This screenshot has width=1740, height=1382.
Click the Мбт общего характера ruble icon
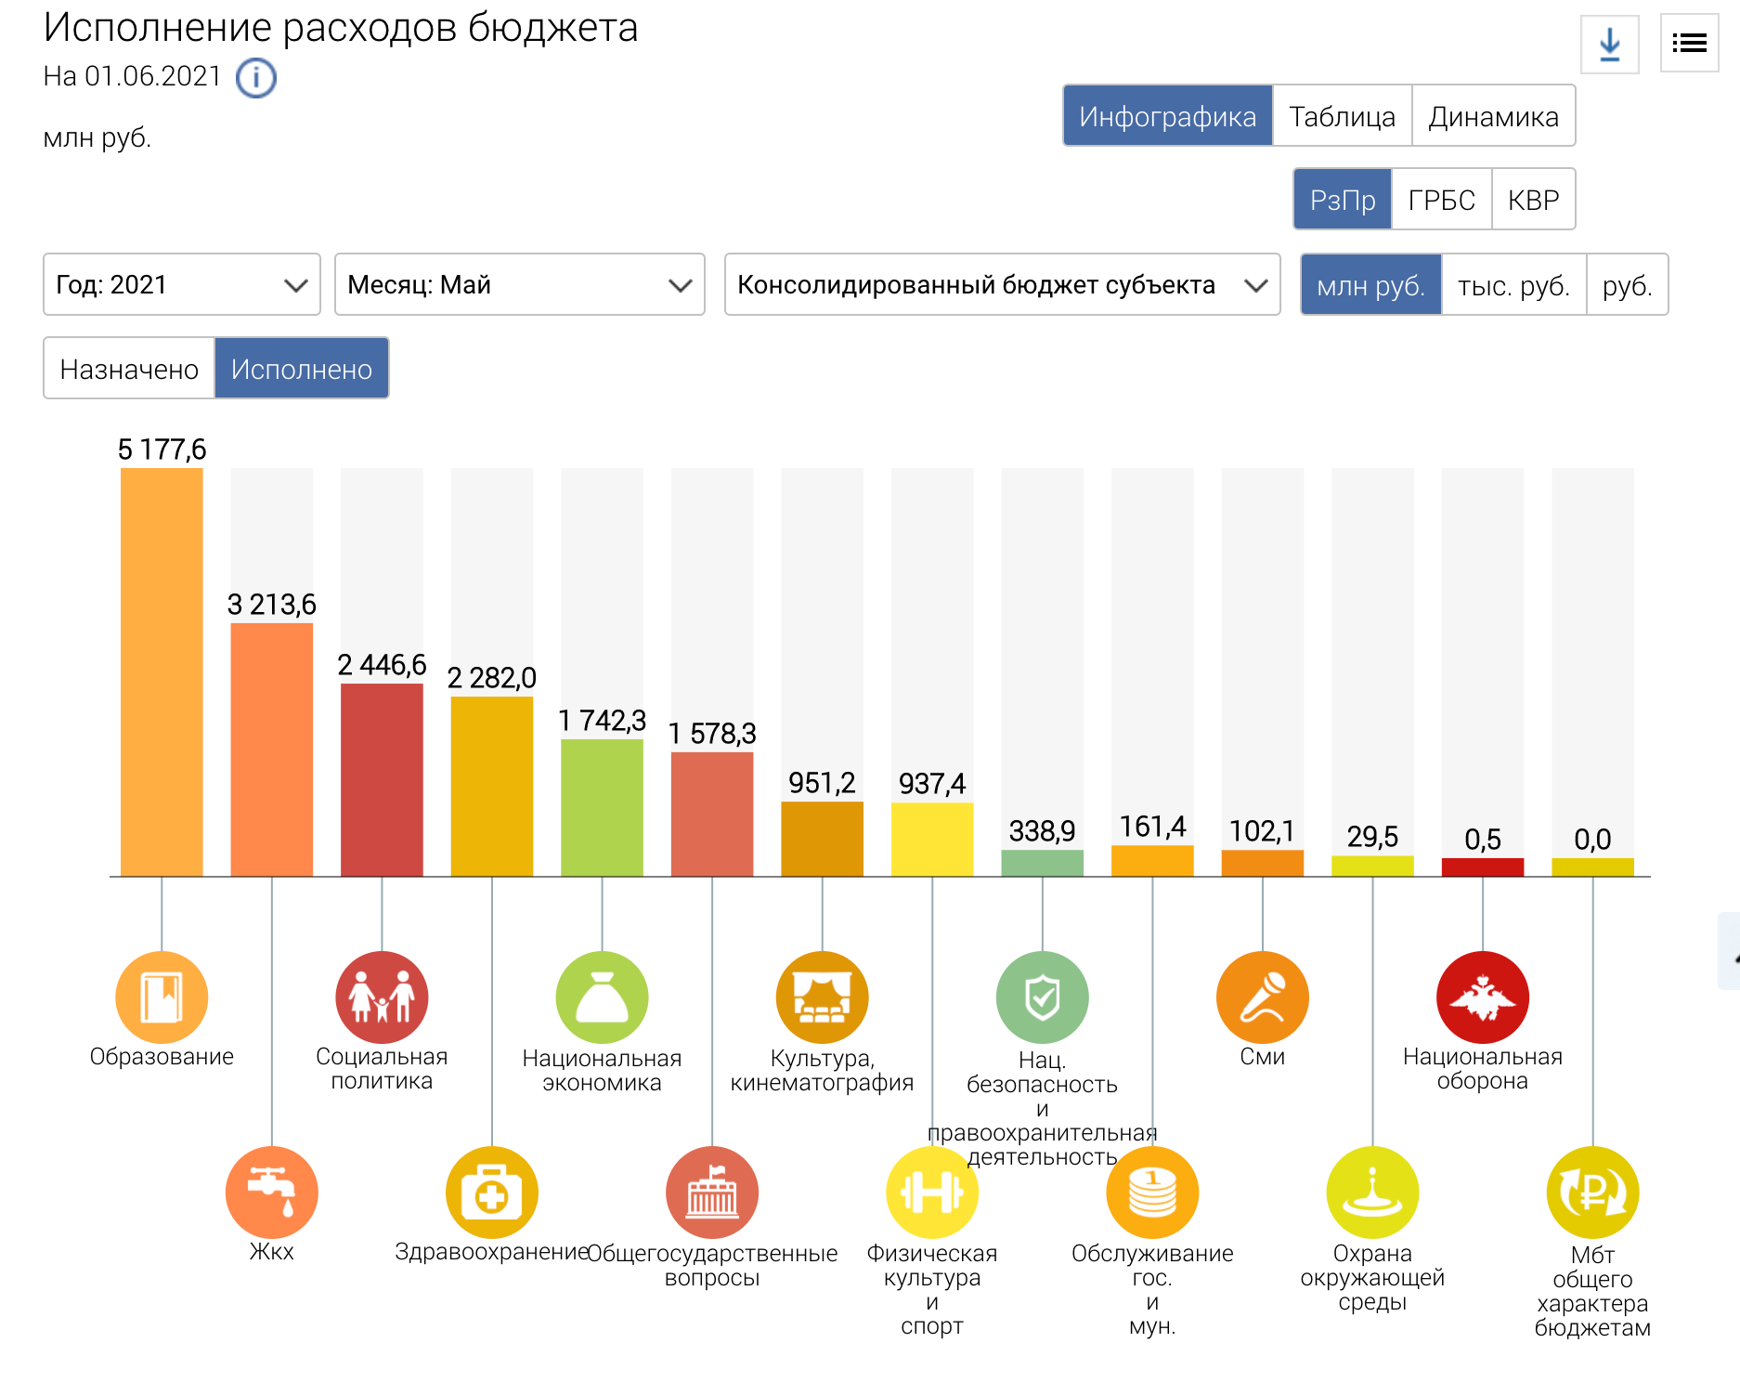coord(1593,1193)
